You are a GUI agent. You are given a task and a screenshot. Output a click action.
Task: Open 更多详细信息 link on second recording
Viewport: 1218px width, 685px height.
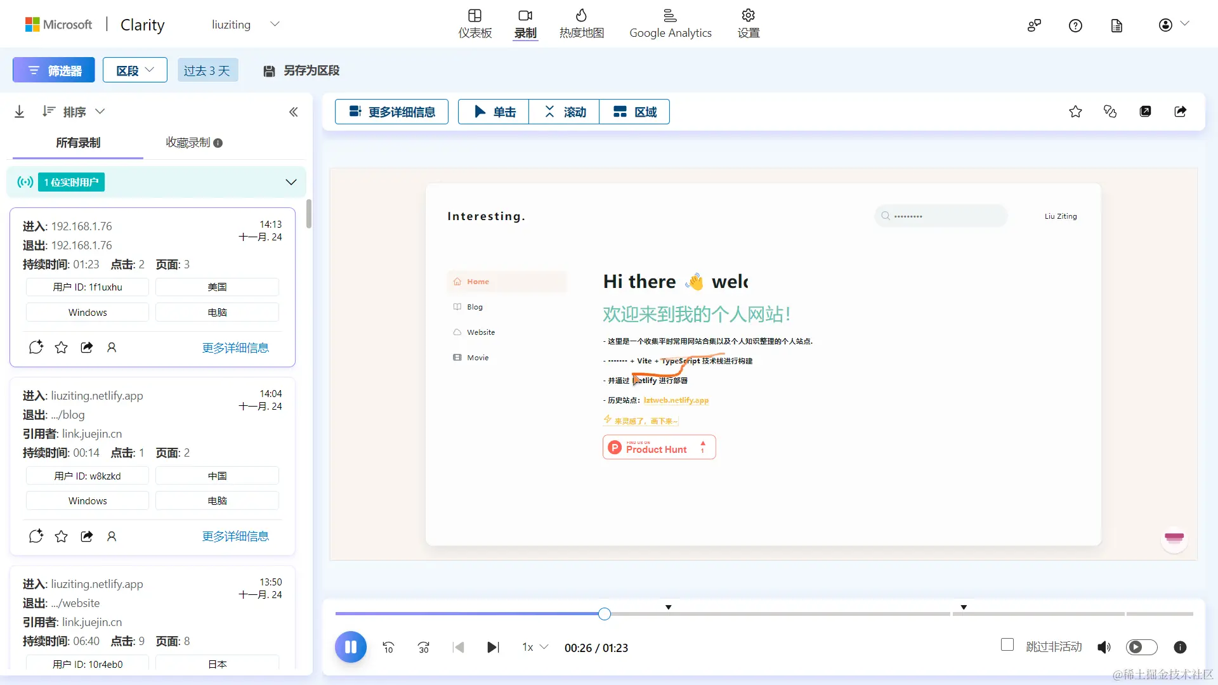pyautogui.click(x=235, y=537)
